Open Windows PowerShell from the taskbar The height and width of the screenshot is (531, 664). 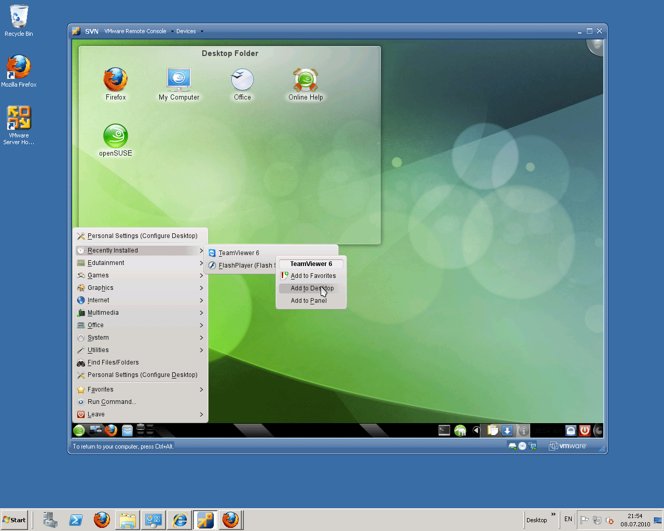(x=76, y=520)
